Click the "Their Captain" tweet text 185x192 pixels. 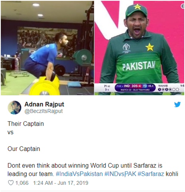pyautogui.click(x=26, y=124)
